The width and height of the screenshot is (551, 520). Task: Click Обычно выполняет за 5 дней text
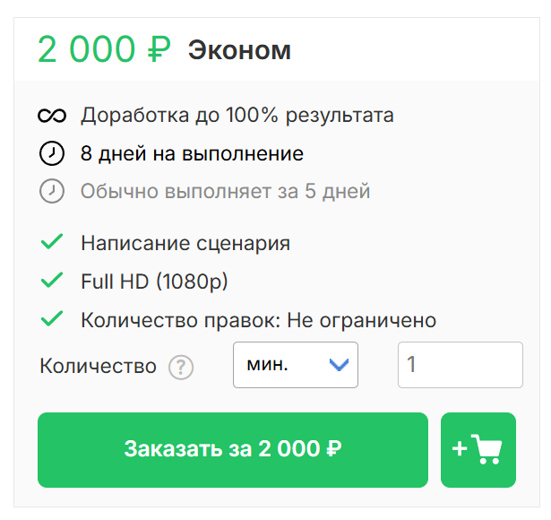pyautogui.click(x=225, y=192)
